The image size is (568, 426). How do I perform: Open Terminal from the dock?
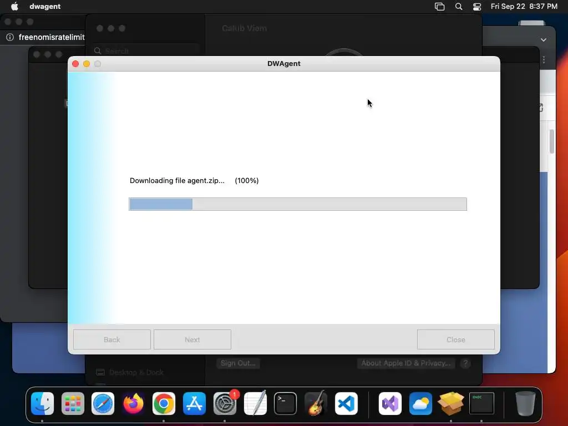coord(286,403)
